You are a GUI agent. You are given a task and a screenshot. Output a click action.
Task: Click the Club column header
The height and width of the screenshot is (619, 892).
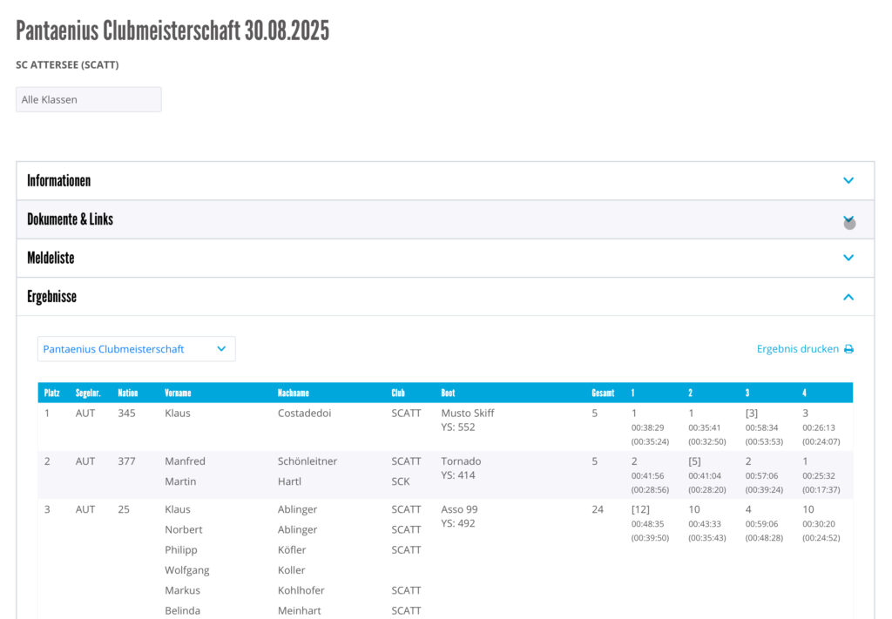pos(397,393)
